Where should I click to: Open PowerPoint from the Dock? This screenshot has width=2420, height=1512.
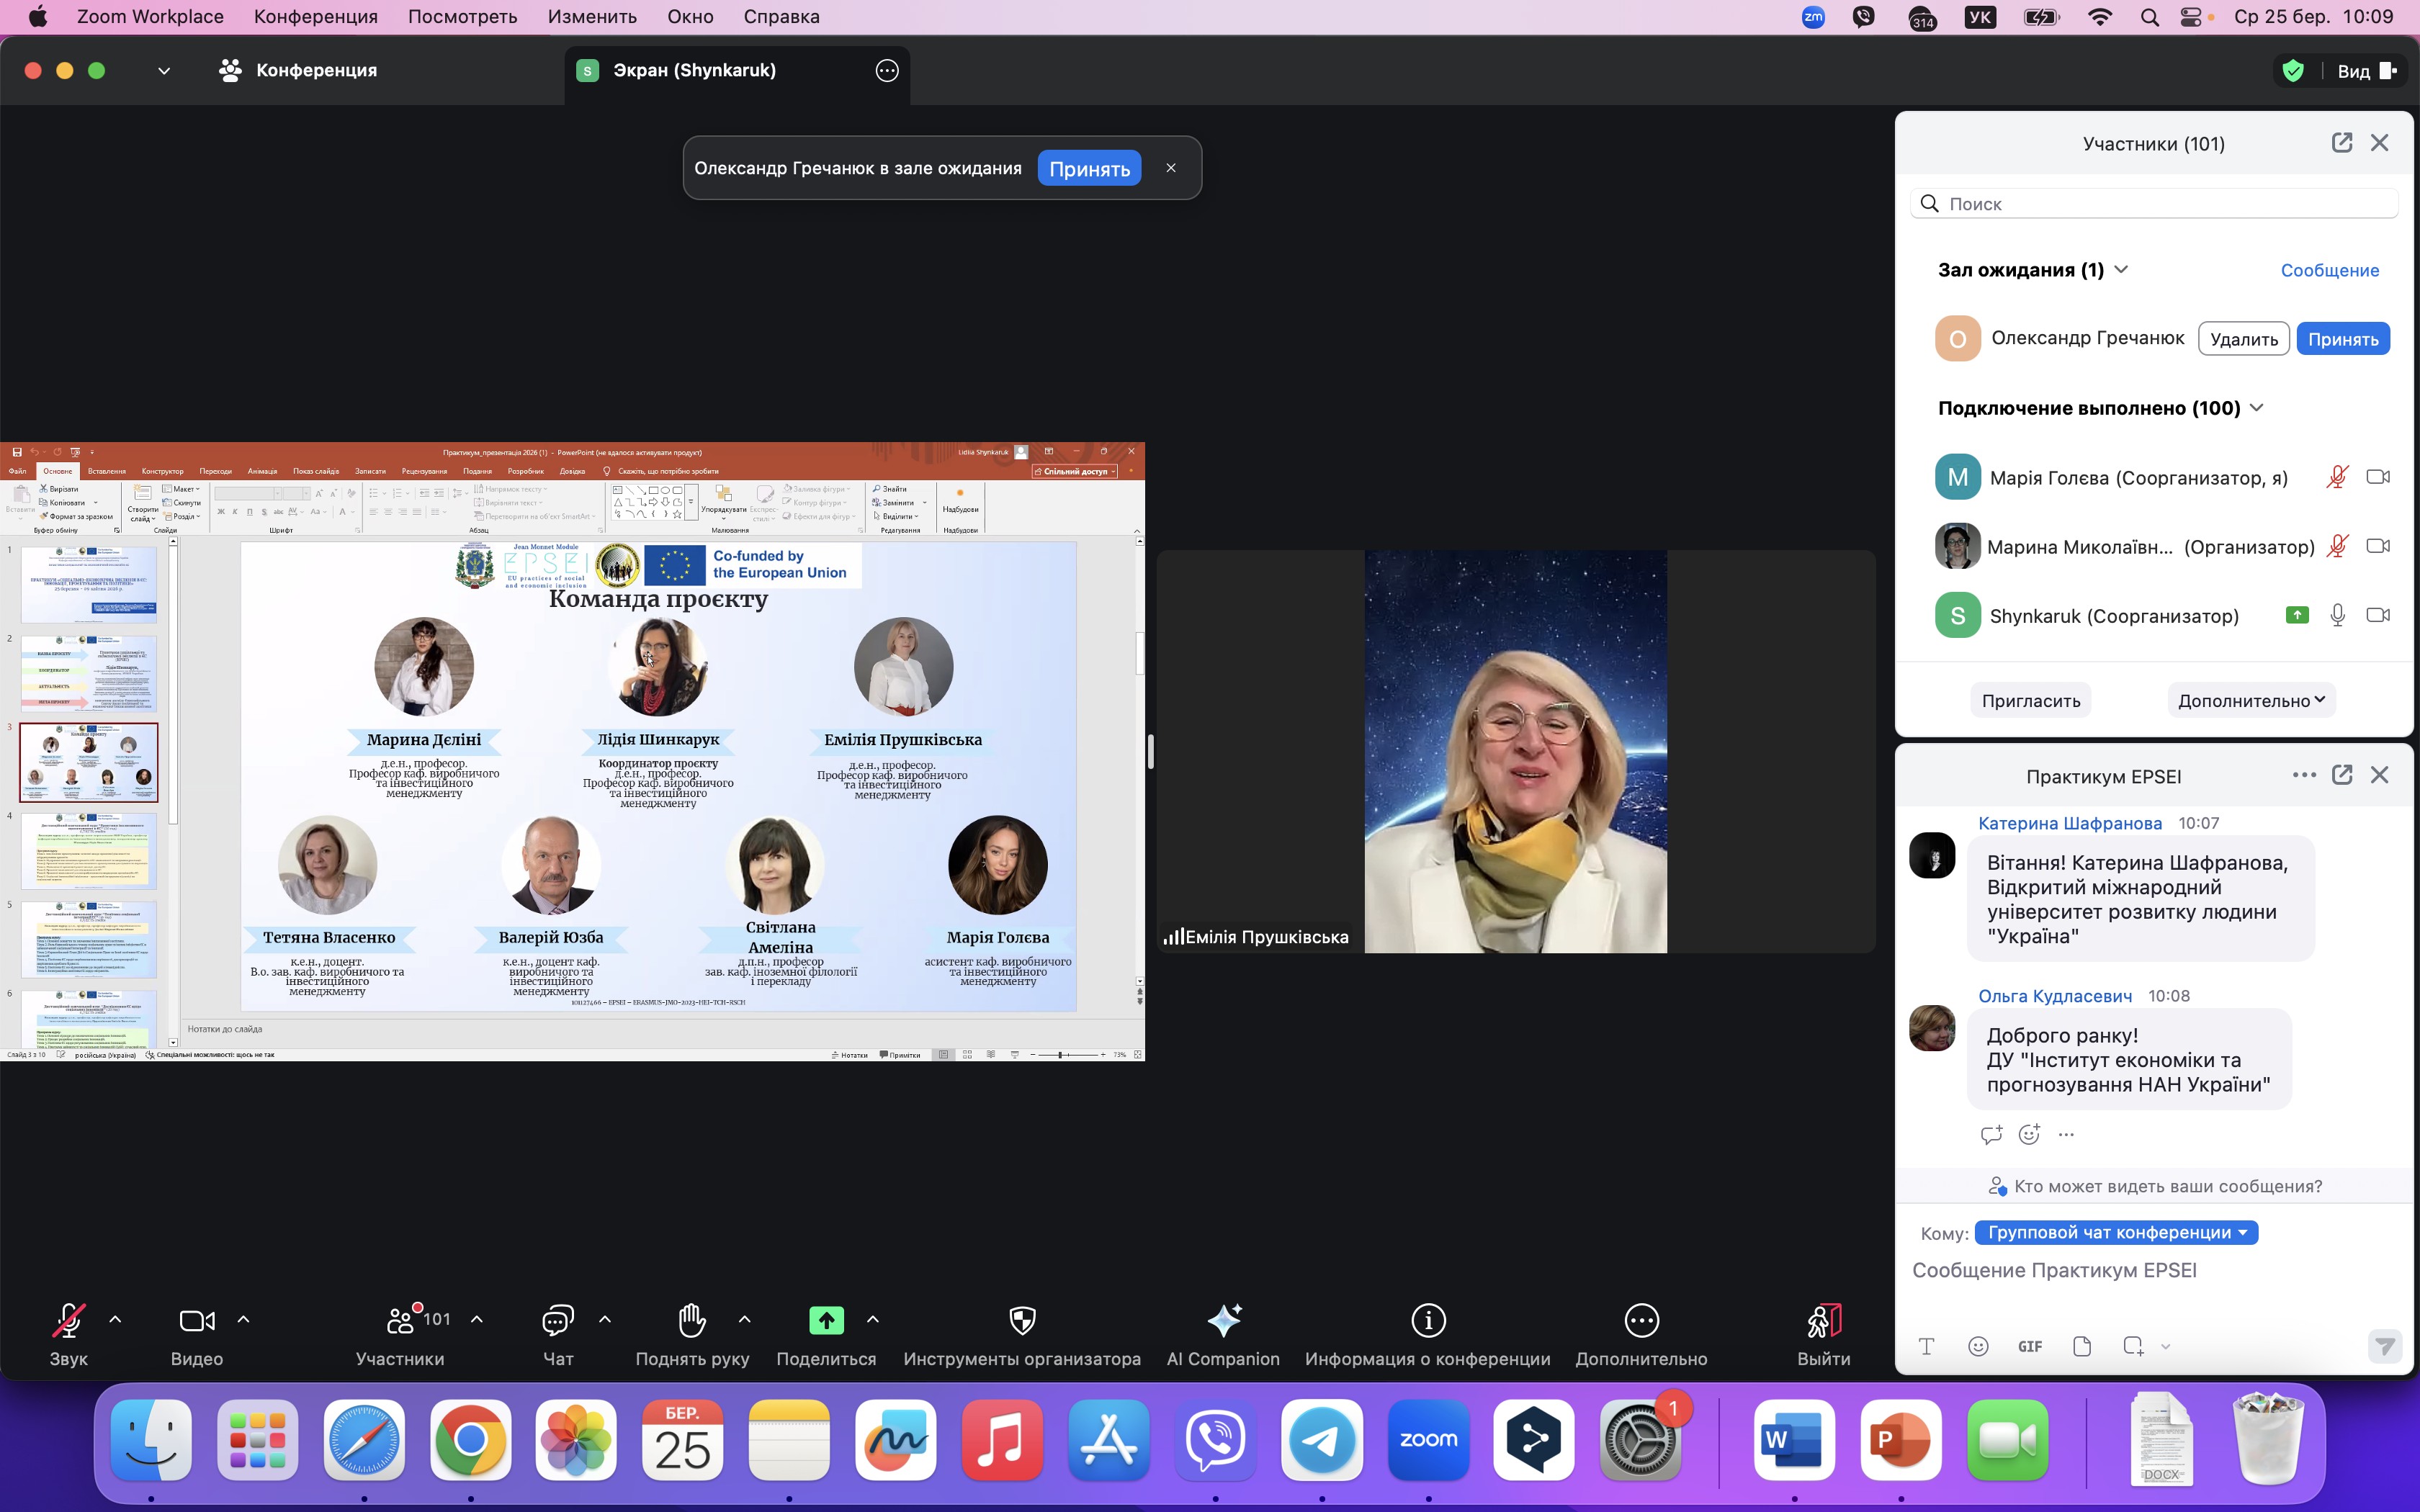pos(1900,1440)
